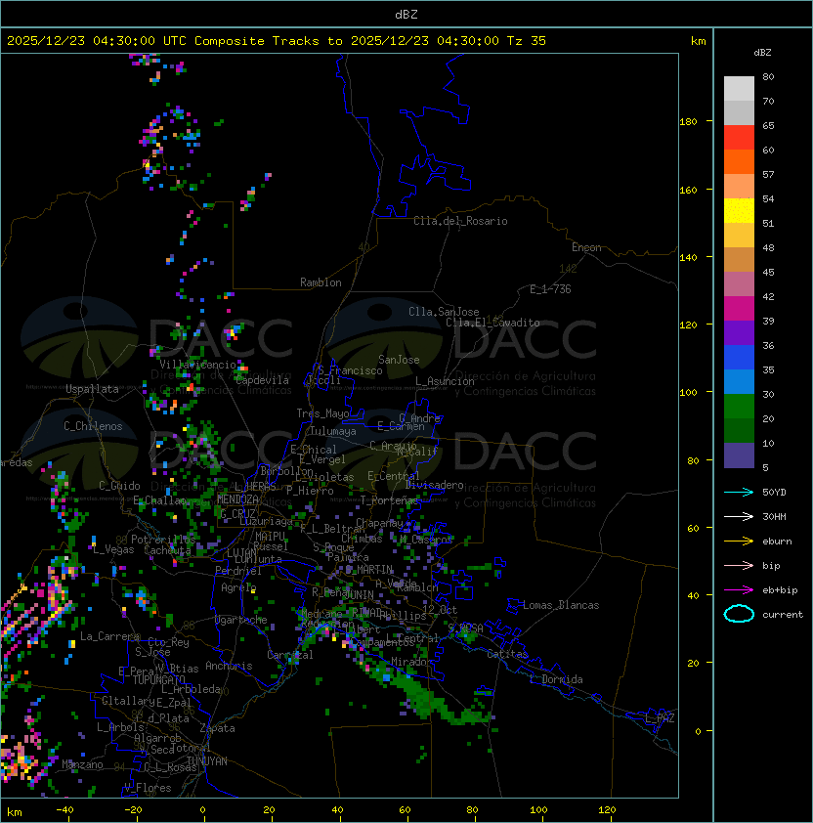Click the cyan 'current' ellipse symbol in legend

tap(739, 614)
